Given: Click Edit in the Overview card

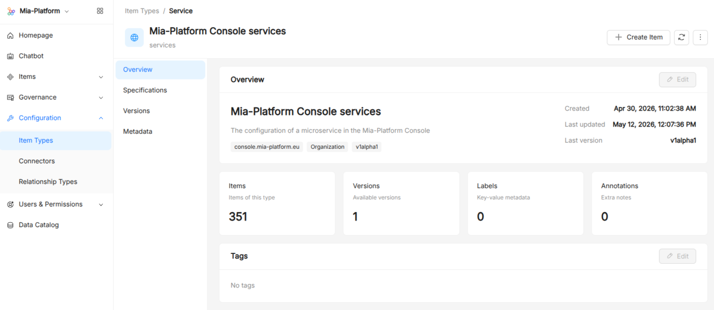Looking at the screenshot, I should click(x=677, y=80).
